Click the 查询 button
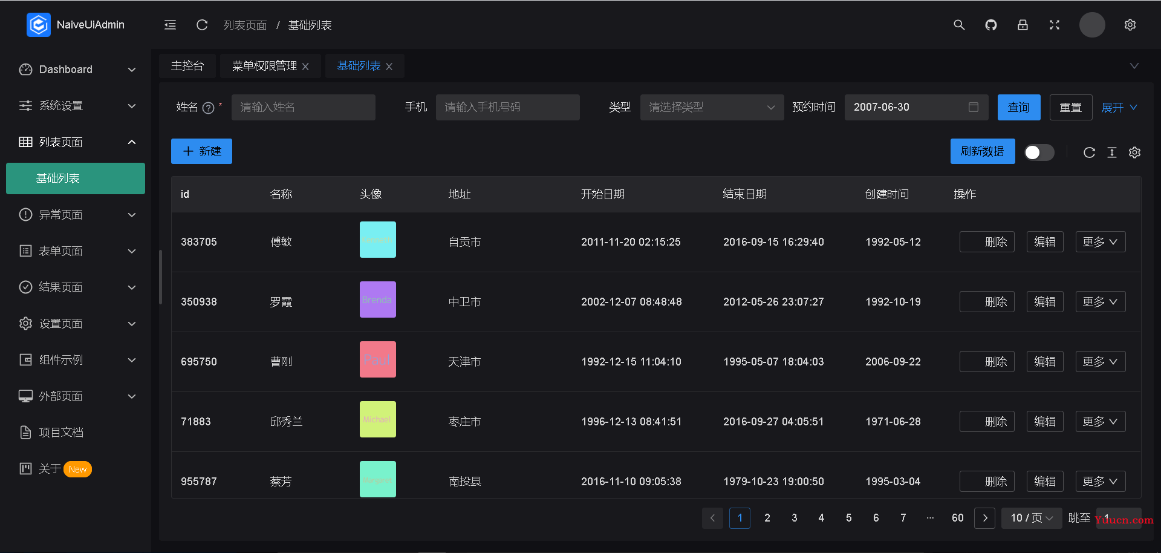Screen dimensions: 1161x553 click(x=1019, y=107)
